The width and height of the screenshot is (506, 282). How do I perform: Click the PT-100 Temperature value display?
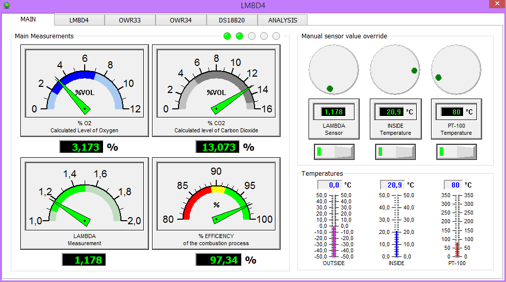[x=452, y=111]
